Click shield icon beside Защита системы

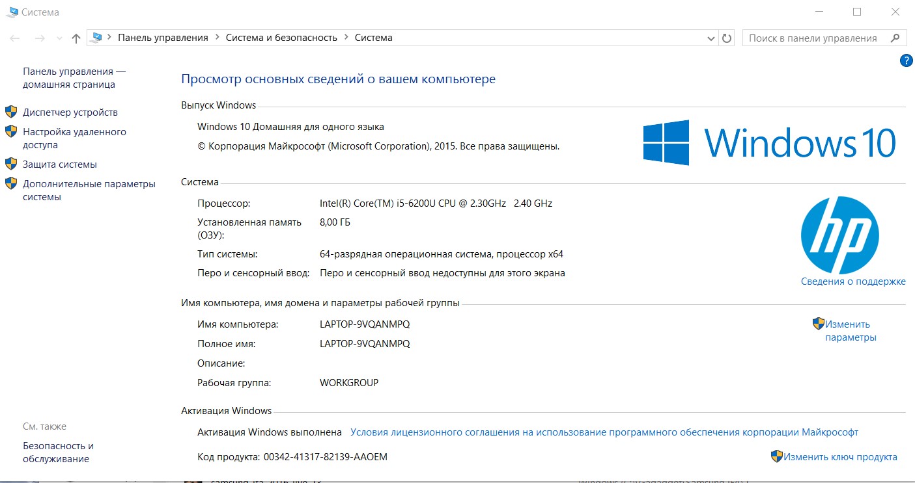click(11, 164)
